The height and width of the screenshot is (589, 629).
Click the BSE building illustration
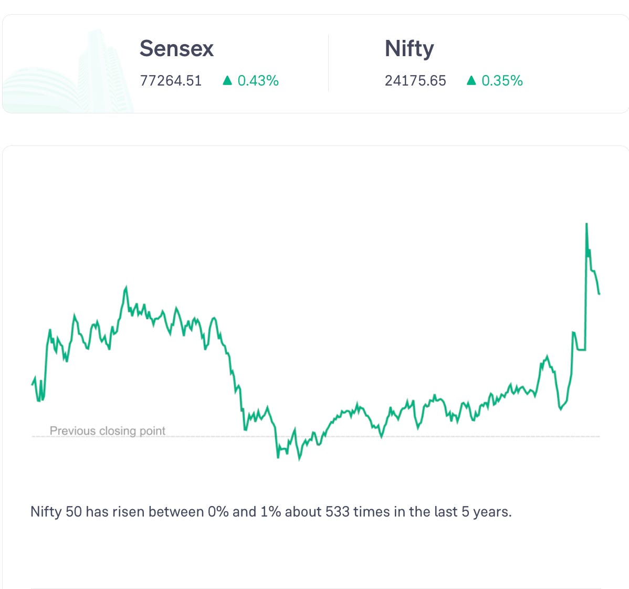[68, 72]
